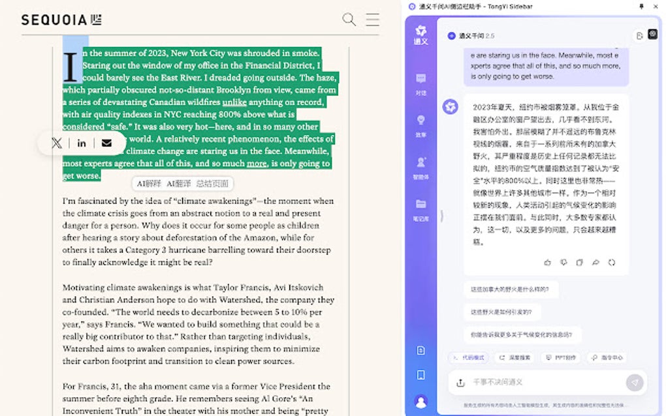Pin the TongYi Sidebar window

[641, 7]
